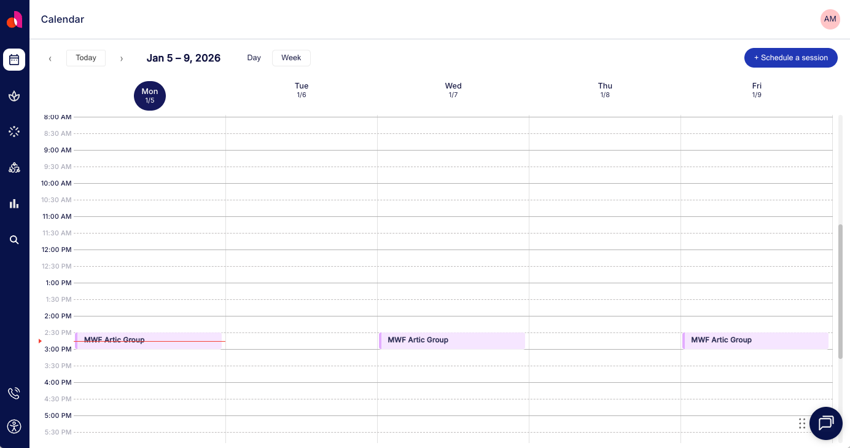Open the group people sidebar icon
850x448 pixels.
[14, 168]
